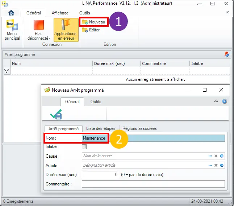Clear the Cause field with X icon
The width and height of the screenshot is (234, 206).
click(216, 156)
